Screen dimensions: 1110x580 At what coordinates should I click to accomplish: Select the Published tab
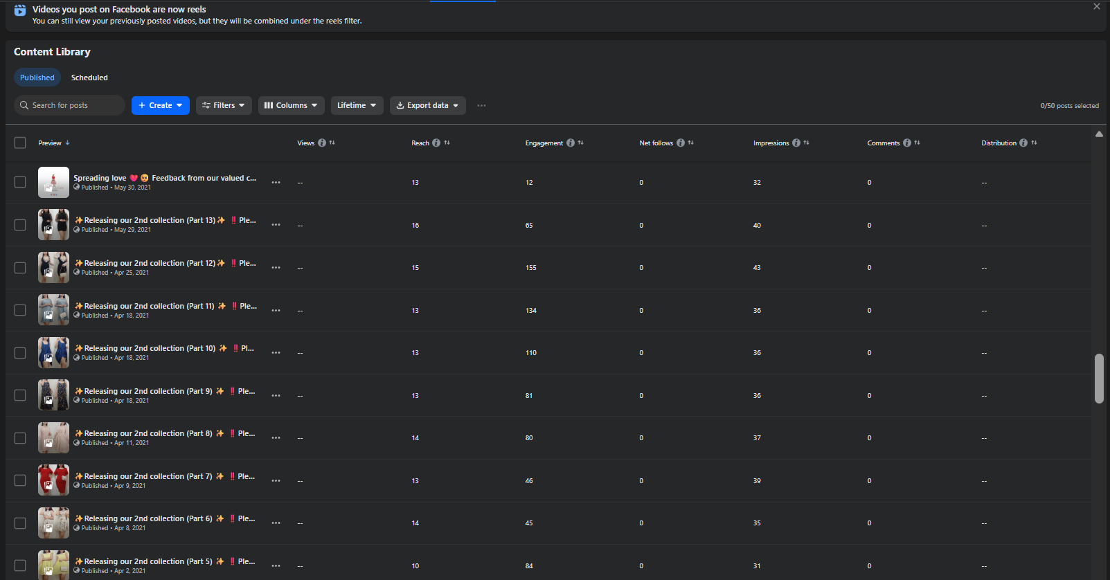click(37, 78)
